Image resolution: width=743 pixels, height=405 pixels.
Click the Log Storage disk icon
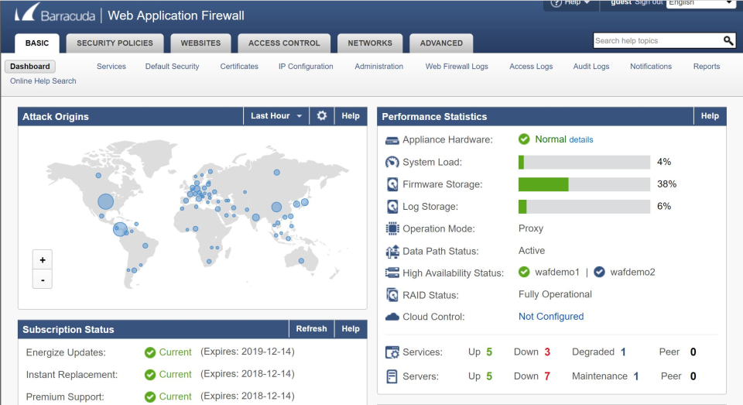click(392, 207)
